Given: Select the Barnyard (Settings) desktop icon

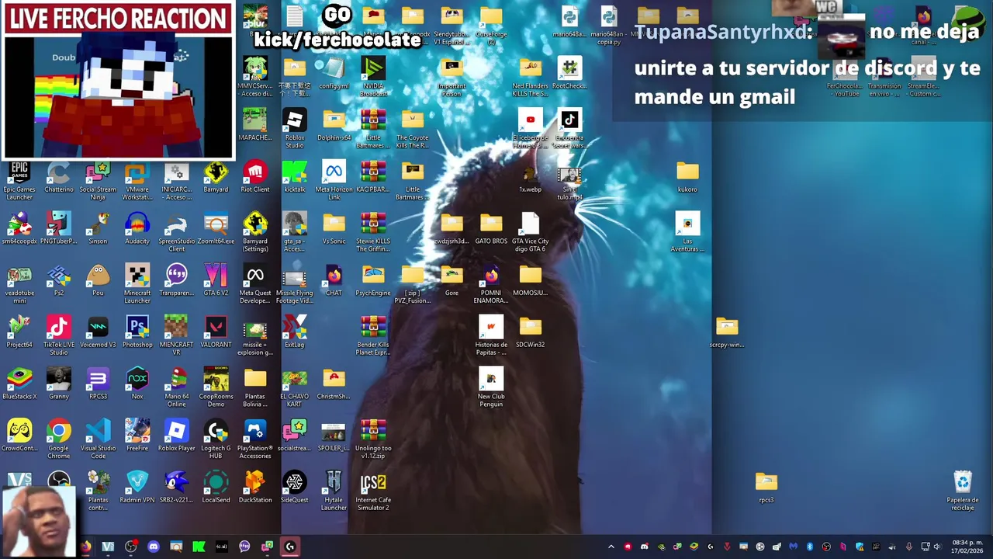Looking at the screenshot, I should (x=255, y=231).
